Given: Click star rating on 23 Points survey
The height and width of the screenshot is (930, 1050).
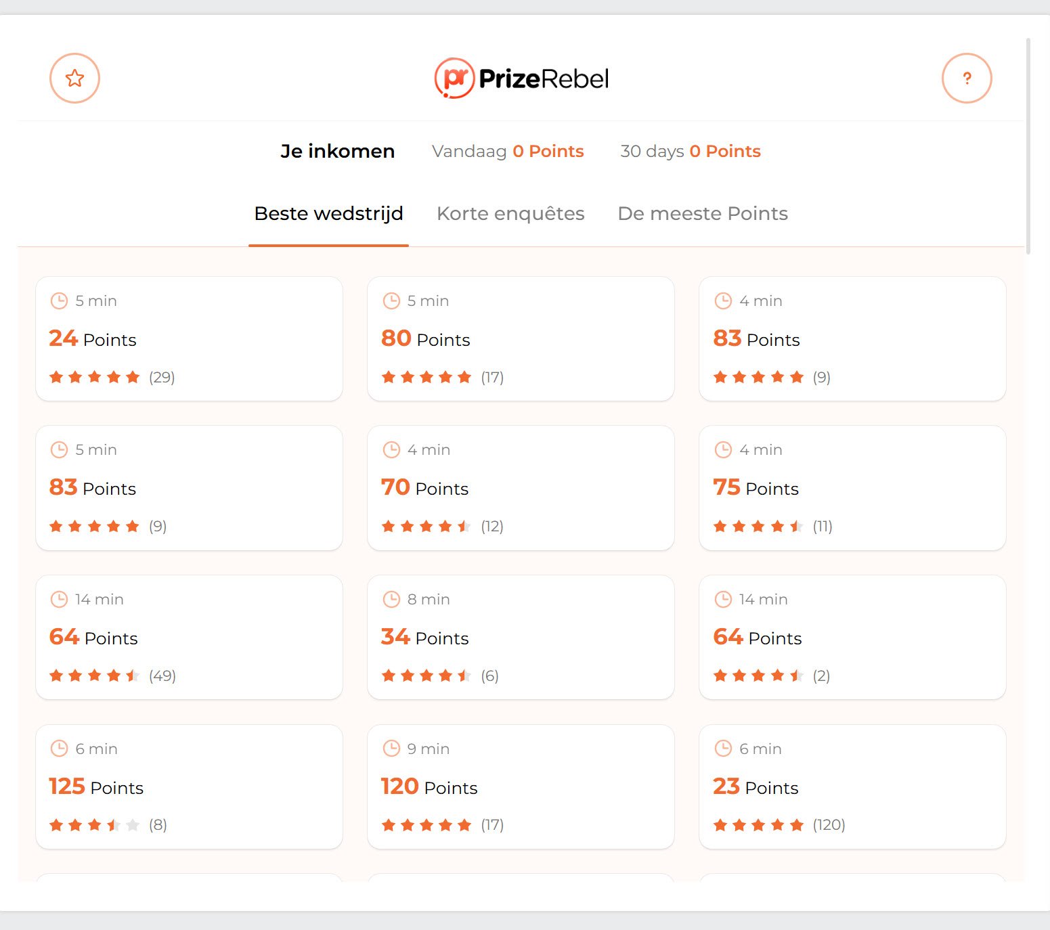Looking at the screenshot, I should (758, 825).
